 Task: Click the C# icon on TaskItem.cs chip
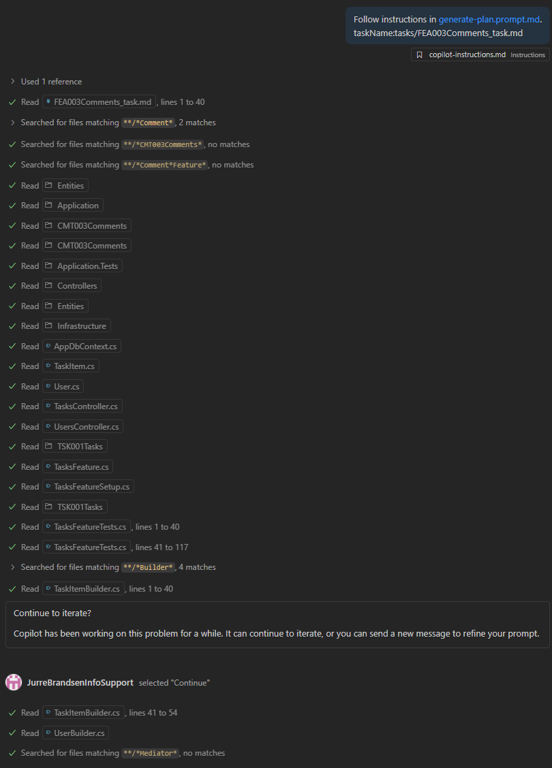pyautogui.click(x=48, y=366)
